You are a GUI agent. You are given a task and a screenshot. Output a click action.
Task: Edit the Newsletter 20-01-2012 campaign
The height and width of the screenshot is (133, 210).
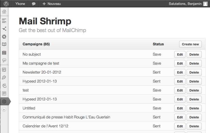(180, 73)
